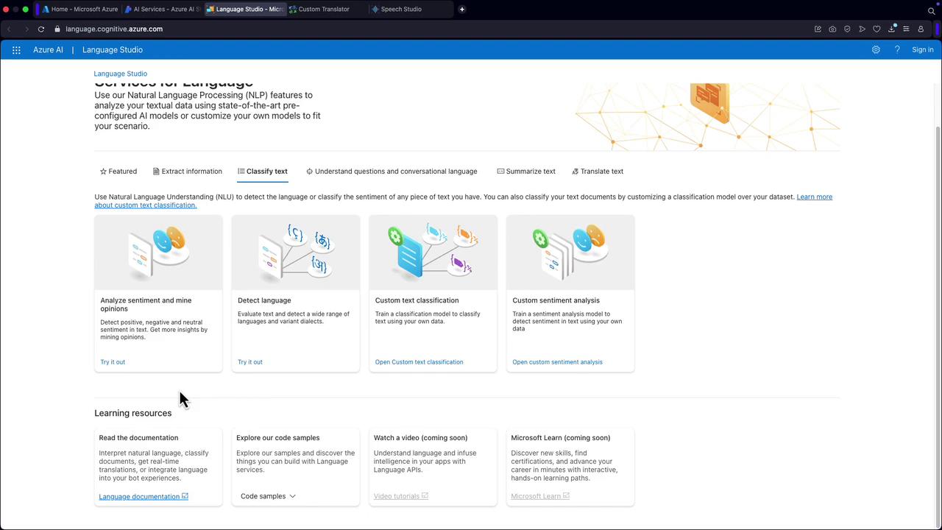The image size is (942, 530).
Task: Switch to Home - Microsoft Azure browser tab
Action: [80, 10]
